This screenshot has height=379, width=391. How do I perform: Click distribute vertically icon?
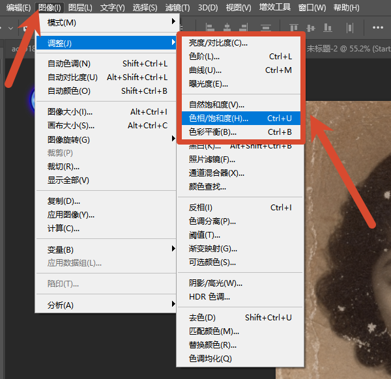[266, 27]
